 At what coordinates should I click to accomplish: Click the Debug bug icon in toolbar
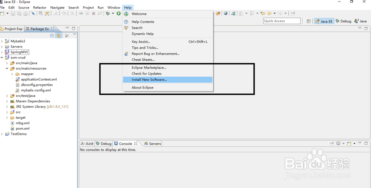point(108,13)
